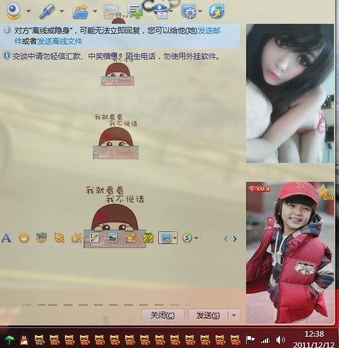Image resolution: width=339 pixels, height=348 pixels.
Task: Click the 发送(S) button
Action: pyautogui.click(x=208, y=315)
